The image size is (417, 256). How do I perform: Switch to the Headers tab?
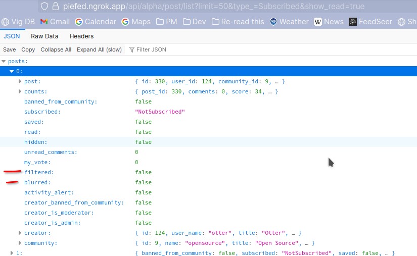[x=81, y=36]
